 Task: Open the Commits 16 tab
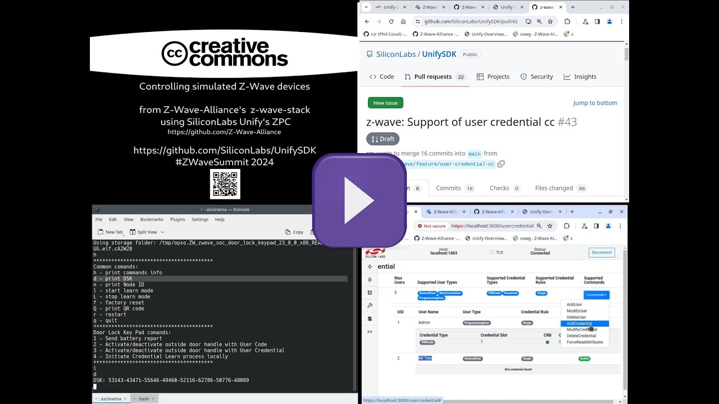[x=455, y=189]
